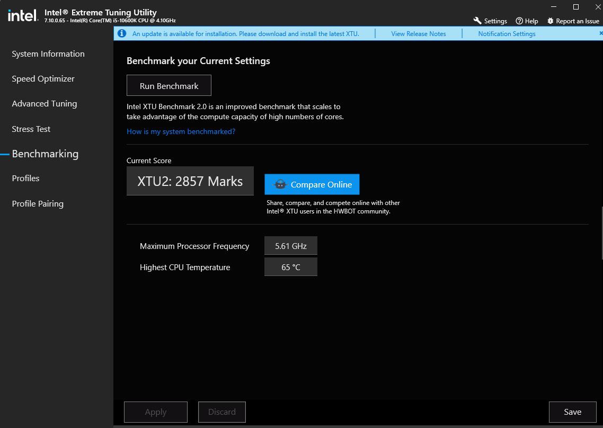This screenshot has width=603, height=428.
Task: Click Report an Issue text
Action: 578,21
